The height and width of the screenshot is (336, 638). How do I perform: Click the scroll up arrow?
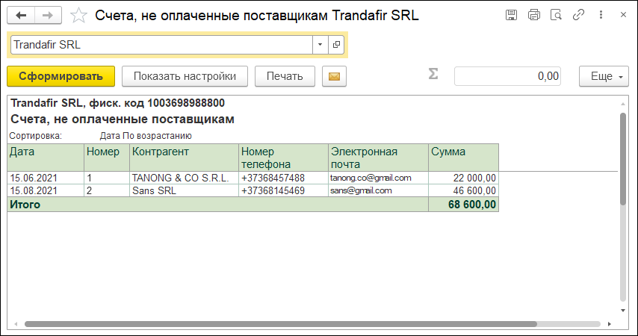pos(623,104)
